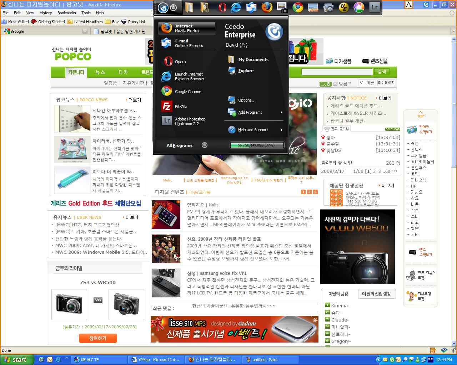The width and height of the screenshot is (457, 365).
Task: Click the Ceedo logo button on dock
Action: 163,7
